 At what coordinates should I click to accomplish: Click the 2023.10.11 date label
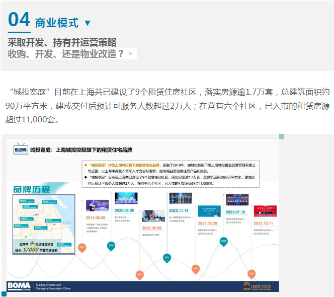click(x=263, y=224)
